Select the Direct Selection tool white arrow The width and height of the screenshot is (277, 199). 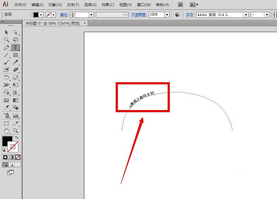(x=16, y=32)
